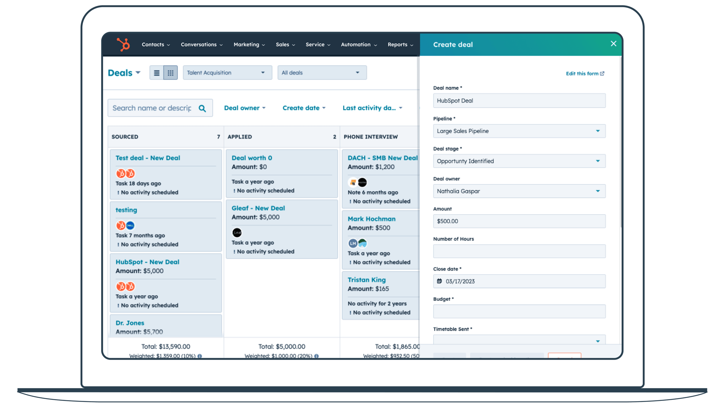This screenshot has width=723, height=407.
Task: Open the Gleaf - New Deal card
Action: click(x=258, y=208)
